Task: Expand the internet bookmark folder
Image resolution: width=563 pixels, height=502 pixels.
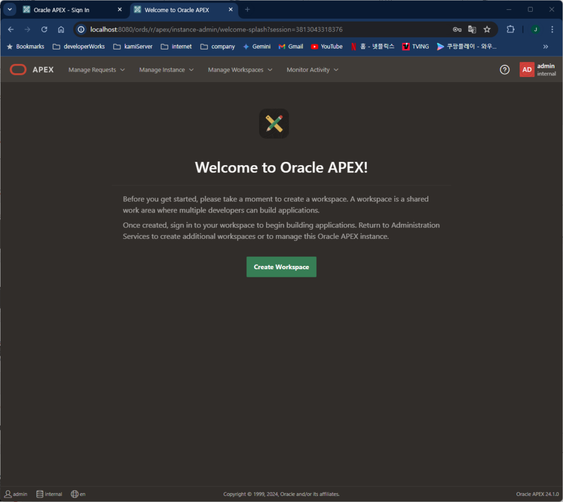Action: pos(176,47)
